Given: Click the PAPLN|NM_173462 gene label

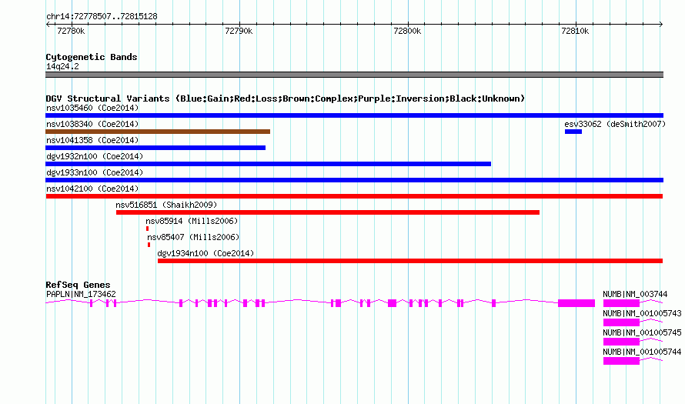Looking at the screenshot, I should pyautogui.click(x=81, y=295).
